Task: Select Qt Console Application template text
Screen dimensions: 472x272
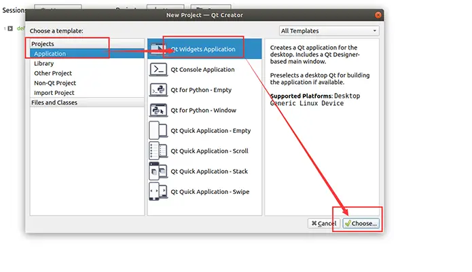Action: tap(202, 69)
